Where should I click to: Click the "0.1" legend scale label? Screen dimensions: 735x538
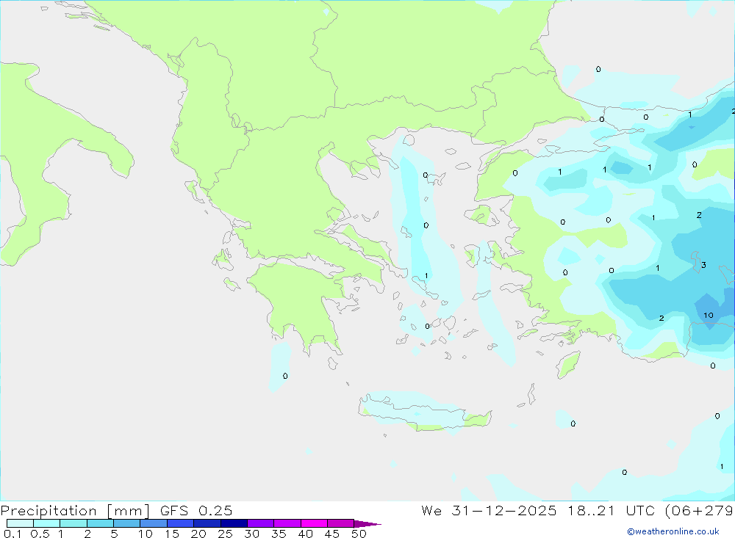pyautogui.click(x=12, y=534)
